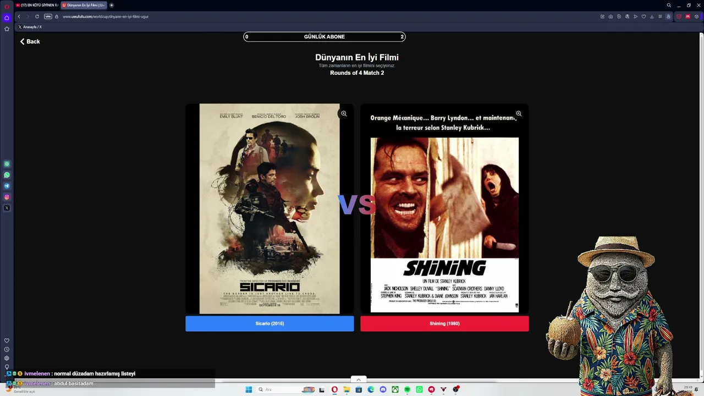Zoom the Sicario poster with magnifier icon
The width and height of the screenshot is (704, 396).
coord(344,114)
